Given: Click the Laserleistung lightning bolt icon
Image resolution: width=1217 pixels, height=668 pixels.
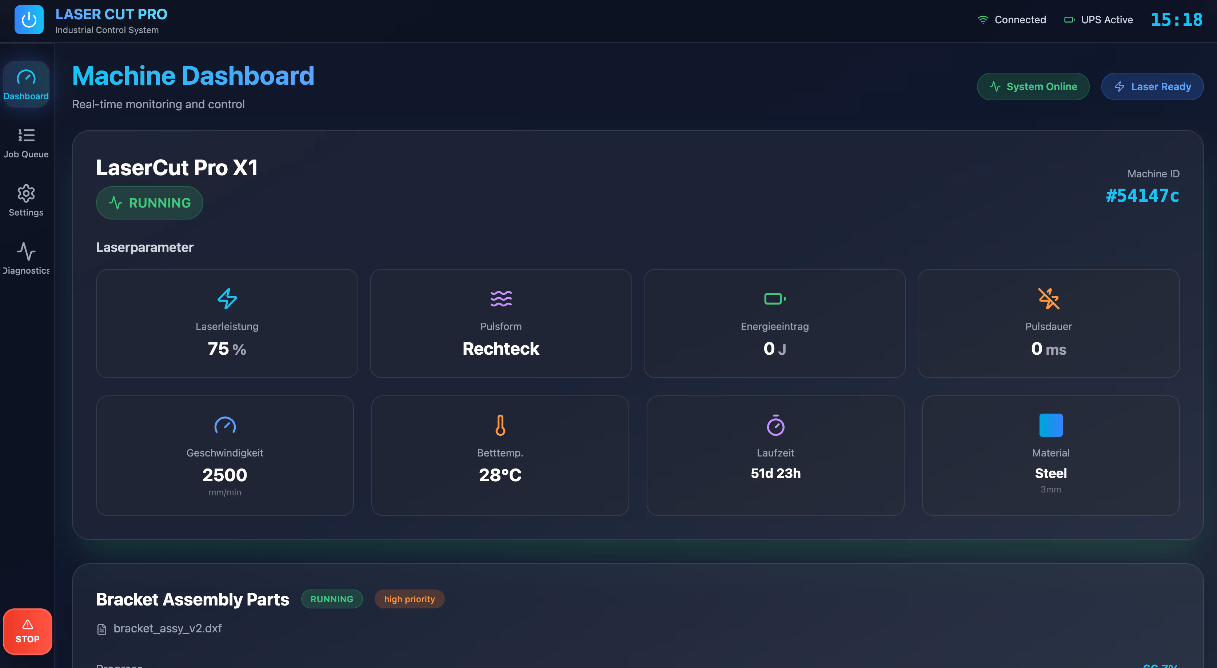Looking at the screenshot, I should [x=227, y=298].
